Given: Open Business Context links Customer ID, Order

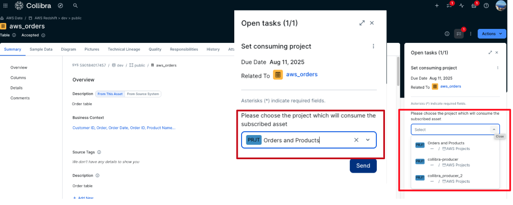Looking at the screenshot, I should click(124, 128).
